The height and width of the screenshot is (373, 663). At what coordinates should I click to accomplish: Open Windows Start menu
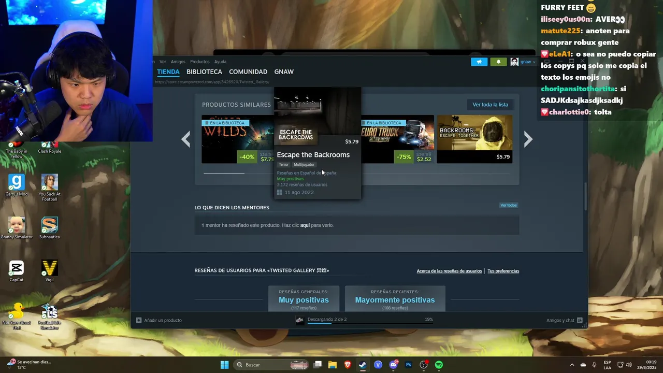[224, 365]
